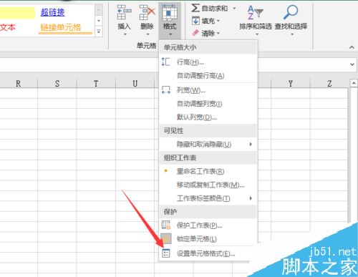The width and height of the screenshot is (358, 277).
Task: Click the column width icon in menu
Action: coord(166,90)
